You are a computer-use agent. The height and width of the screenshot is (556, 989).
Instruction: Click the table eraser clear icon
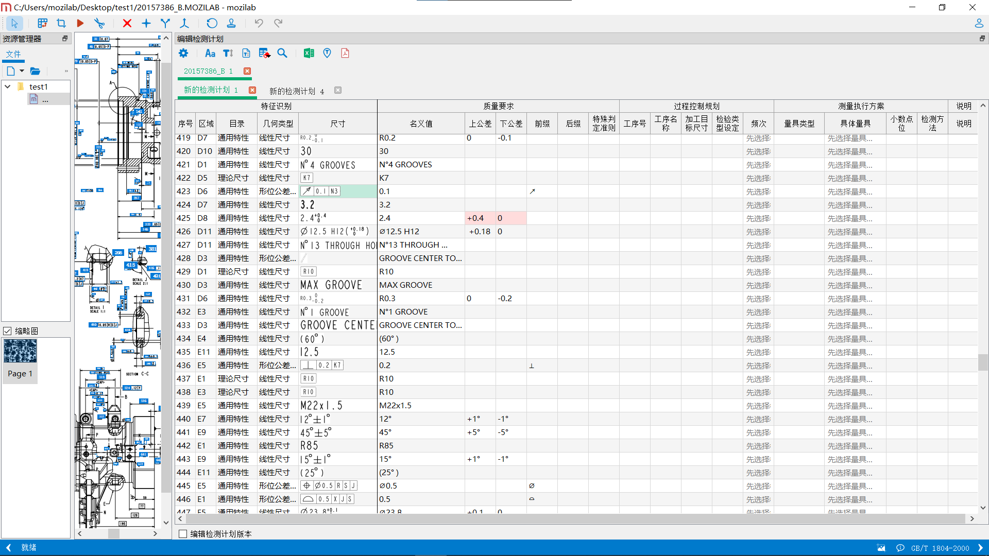coord(264,53)
